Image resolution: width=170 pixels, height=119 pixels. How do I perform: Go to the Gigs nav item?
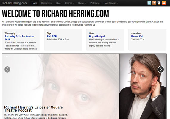tap(58, 3)
